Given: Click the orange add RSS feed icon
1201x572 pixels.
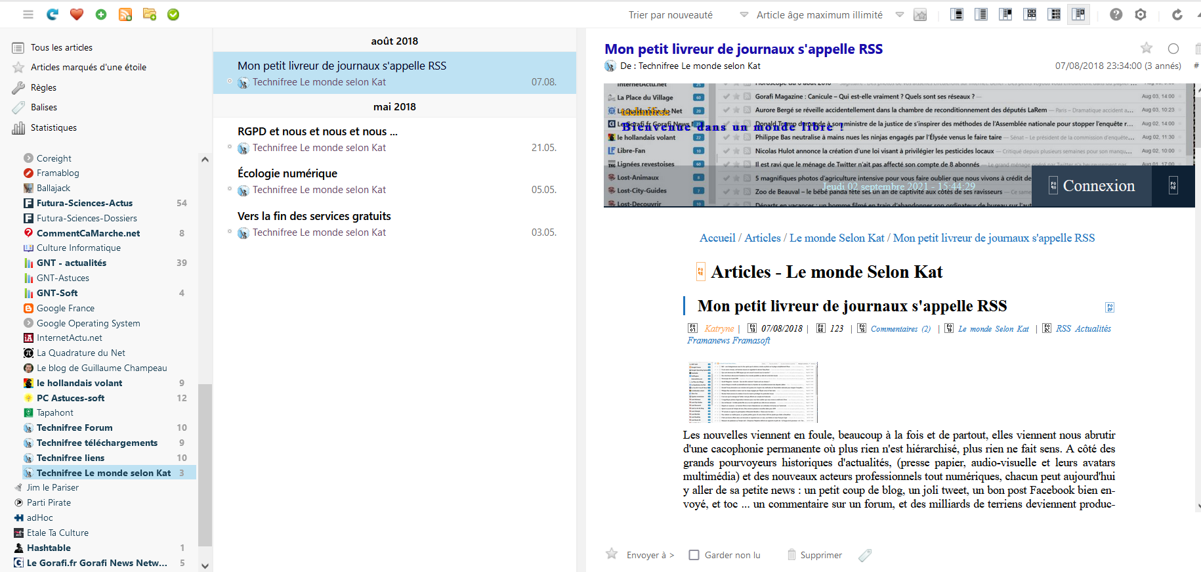Looking at the screenshot, I should click(x=125, y=14).
